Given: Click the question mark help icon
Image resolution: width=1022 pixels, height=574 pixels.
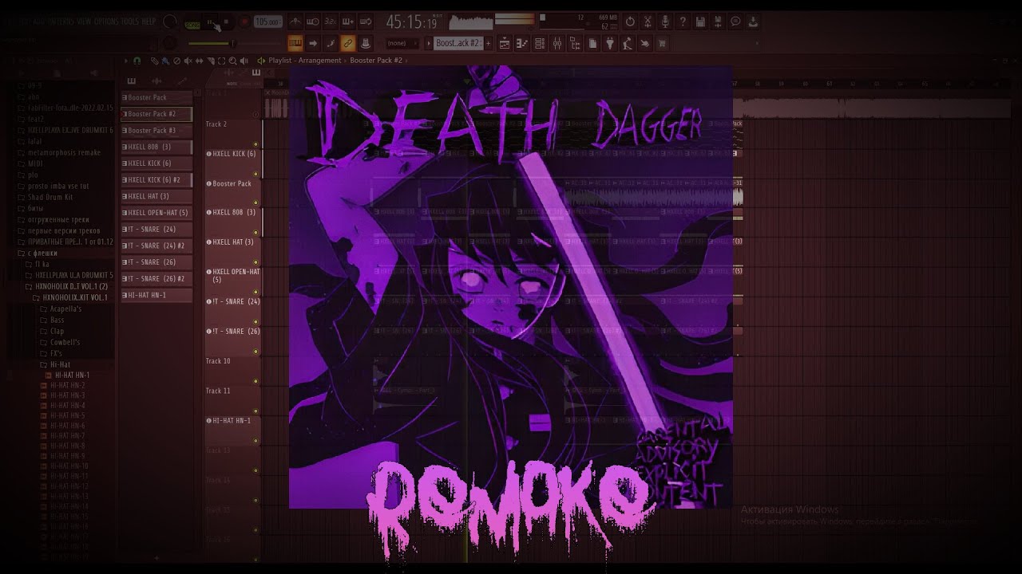Looking at the screenshot, I should tap(683, 22).
